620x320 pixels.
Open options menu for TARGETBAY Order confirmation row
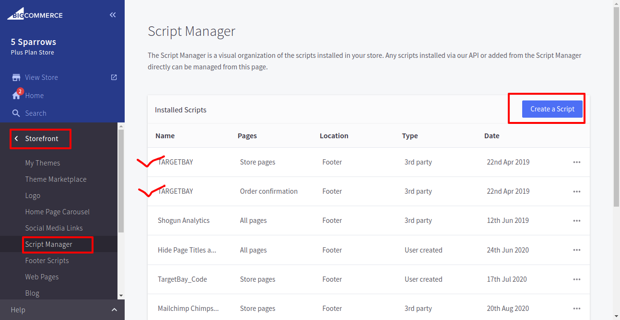(x=576, y=191)
